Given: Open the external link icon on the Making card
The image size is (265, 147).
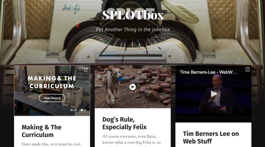Looking at the screenshot, I should [x=86, y=70].
